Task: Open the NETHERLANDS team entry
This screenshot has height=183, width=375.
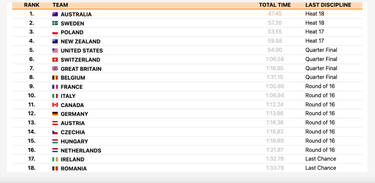Action: click(x=81, y=150)
